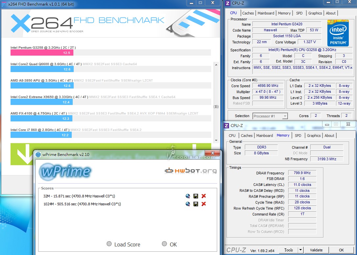Minimize the lower CPU-Z window
The width and height of the screenshot is (357, 255).
(x=327, y=125)
